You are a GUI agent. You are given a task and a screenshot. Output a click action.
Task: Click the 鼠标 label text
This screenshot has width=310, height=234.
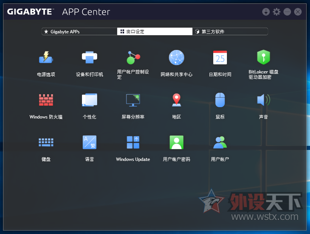coord(220,117)
